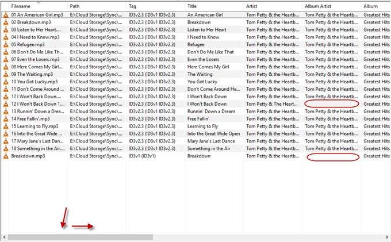The image size is (391, 242).
Task: Click title cell The Waiting
Action: tap(200, 75)
